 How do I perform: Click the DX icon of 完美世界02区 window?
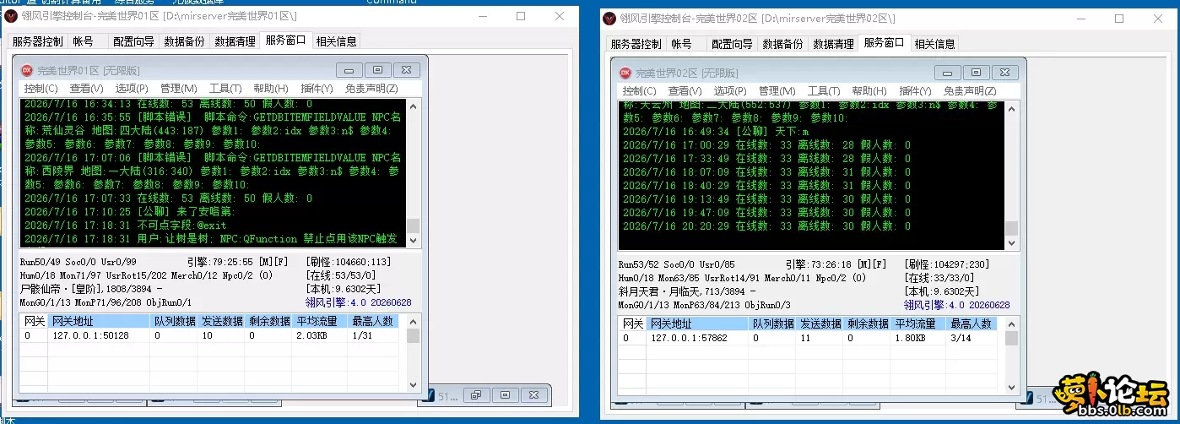click(625, 73)
